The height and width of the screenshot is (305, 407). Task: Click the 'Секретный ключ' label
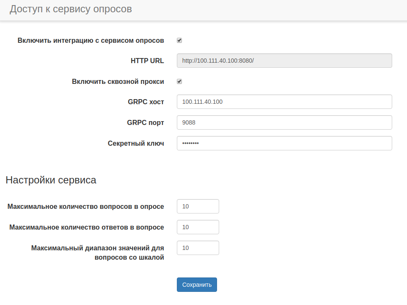(x=136, y=143)
